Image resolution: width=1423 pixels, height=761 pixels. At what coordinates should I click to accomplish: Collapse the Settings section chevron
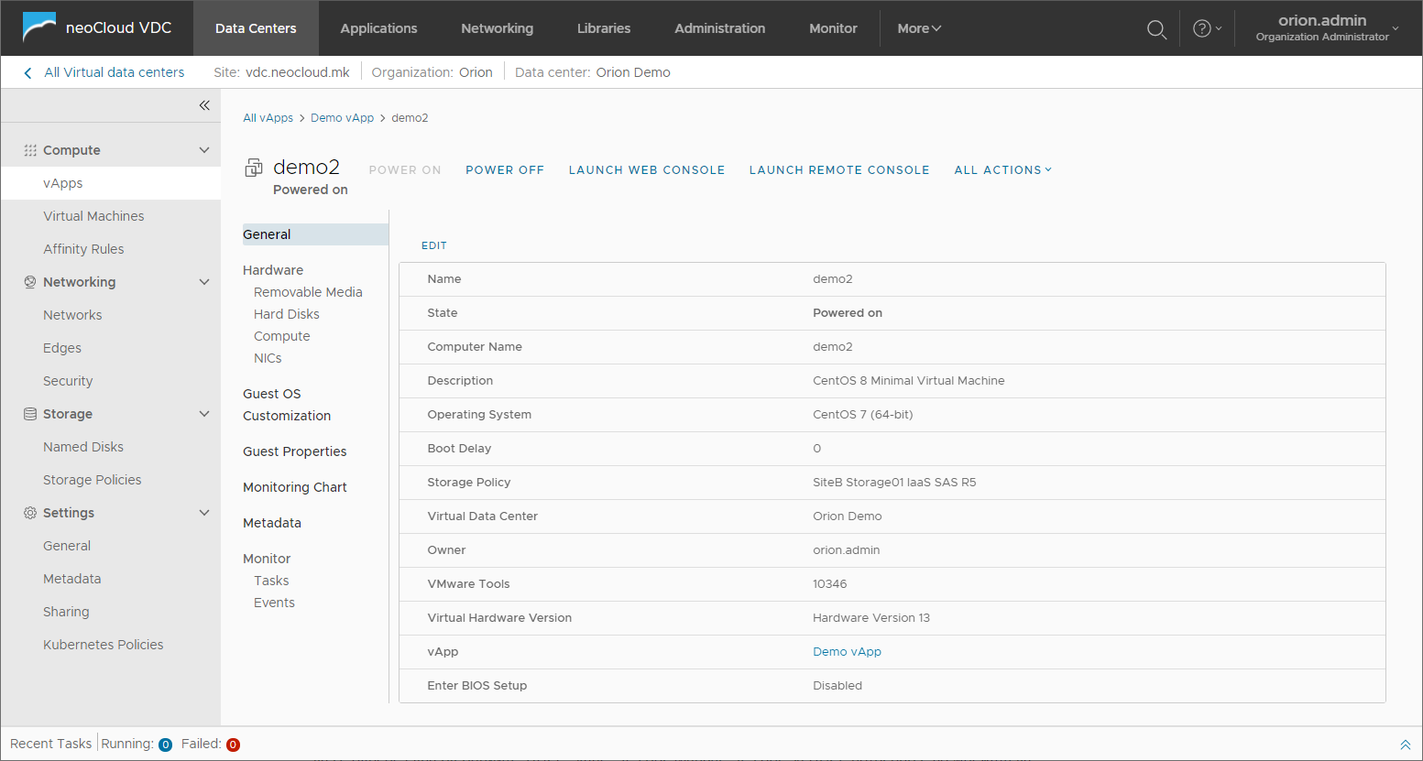tap(204, 513)
